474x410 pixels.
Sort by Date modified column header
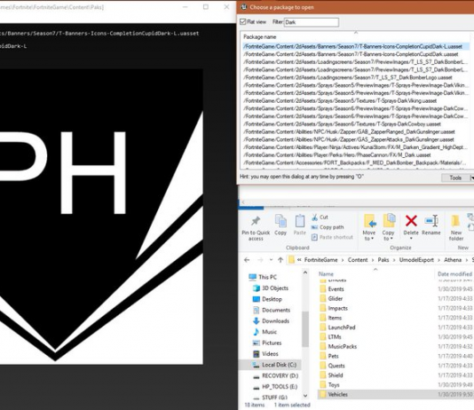pyautogui.click(x=454, y=274)
